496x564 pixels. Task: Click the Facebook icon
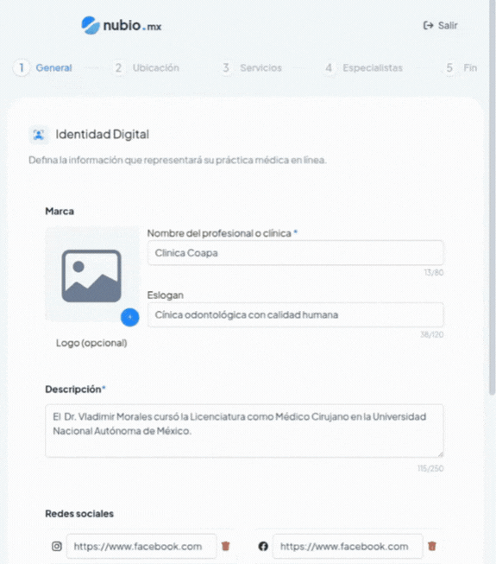click(263, 546)
